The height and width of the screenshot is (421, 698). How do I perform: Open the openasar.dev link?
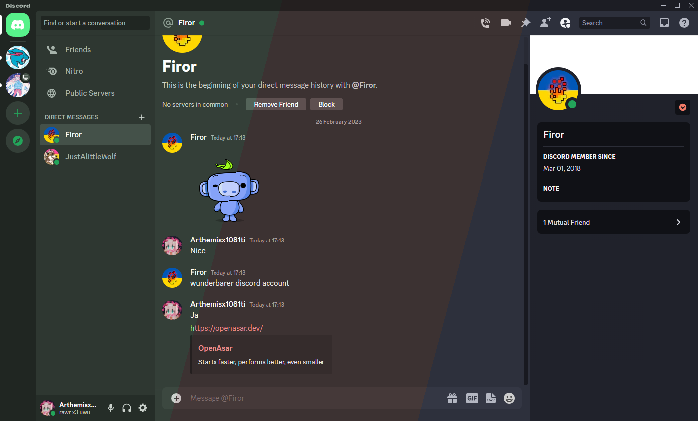[x=226, y=328]
